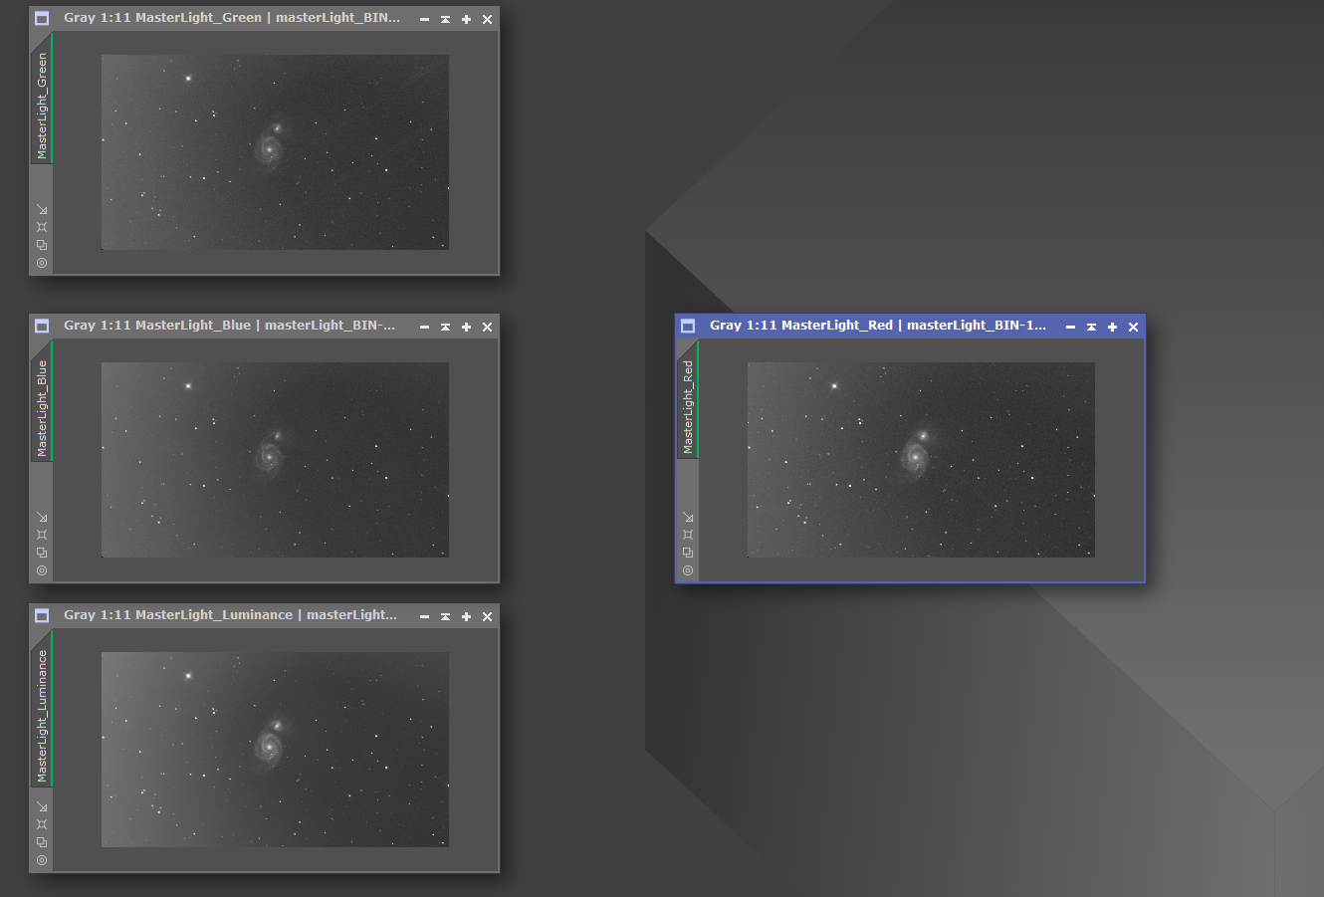
Task: Click the concentric-circle icon in MasterLight_Blue window
Action: click(42, 570)
